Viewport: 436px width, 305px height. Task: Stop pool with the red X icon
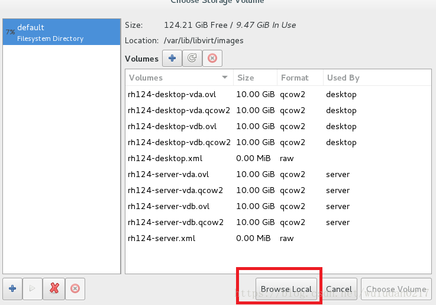[x=54, y=288]
